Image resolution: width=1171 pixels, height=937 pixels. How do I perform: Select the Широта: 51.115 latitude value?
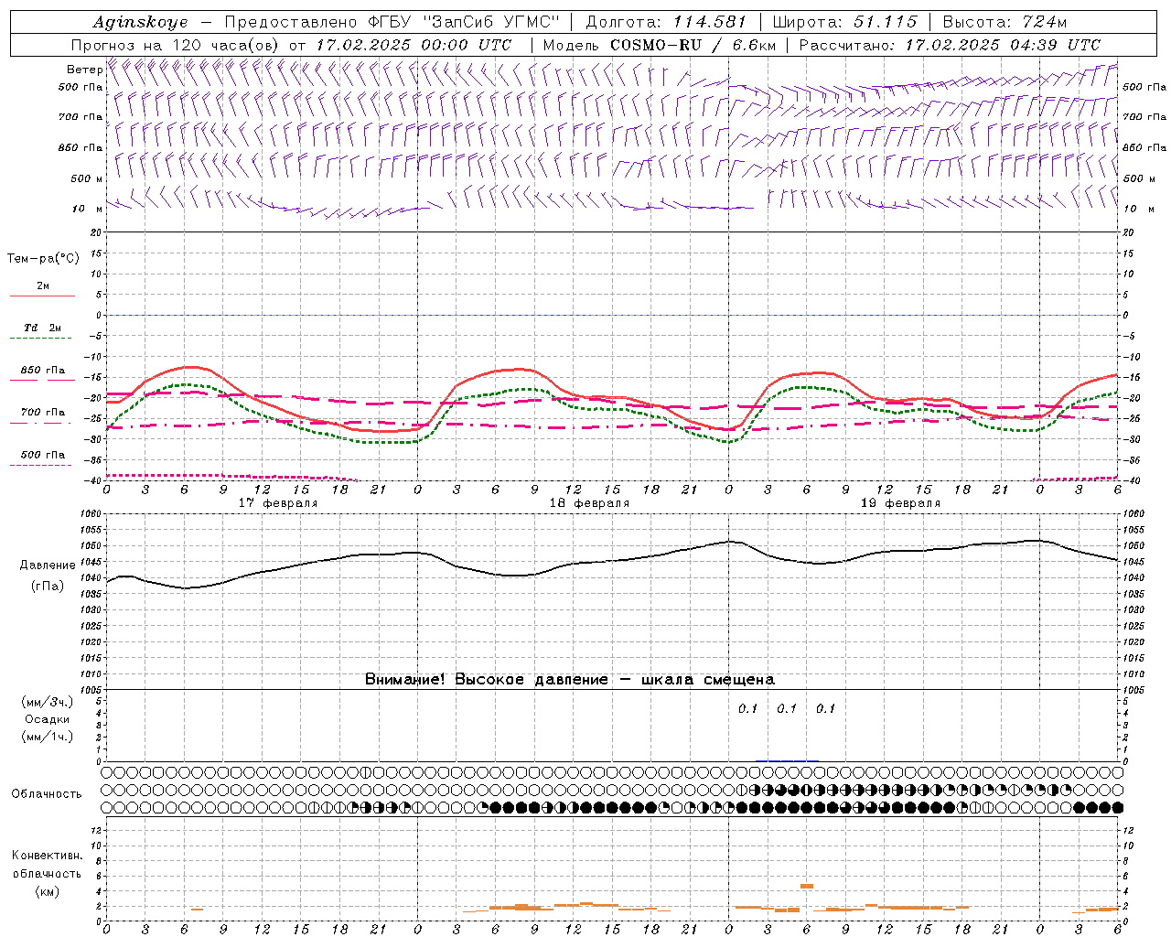(x=844, y=22)
